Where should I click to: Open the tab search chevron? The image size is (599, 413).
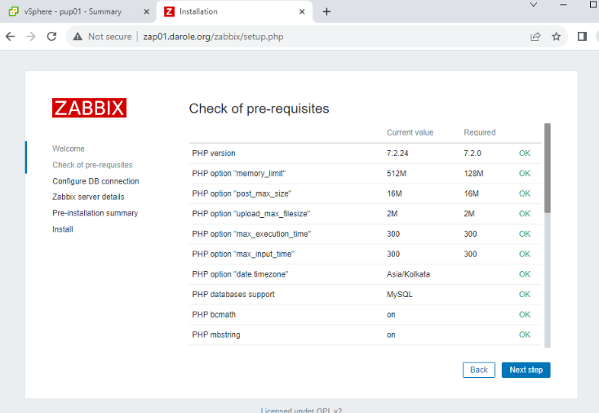[534, 5]
